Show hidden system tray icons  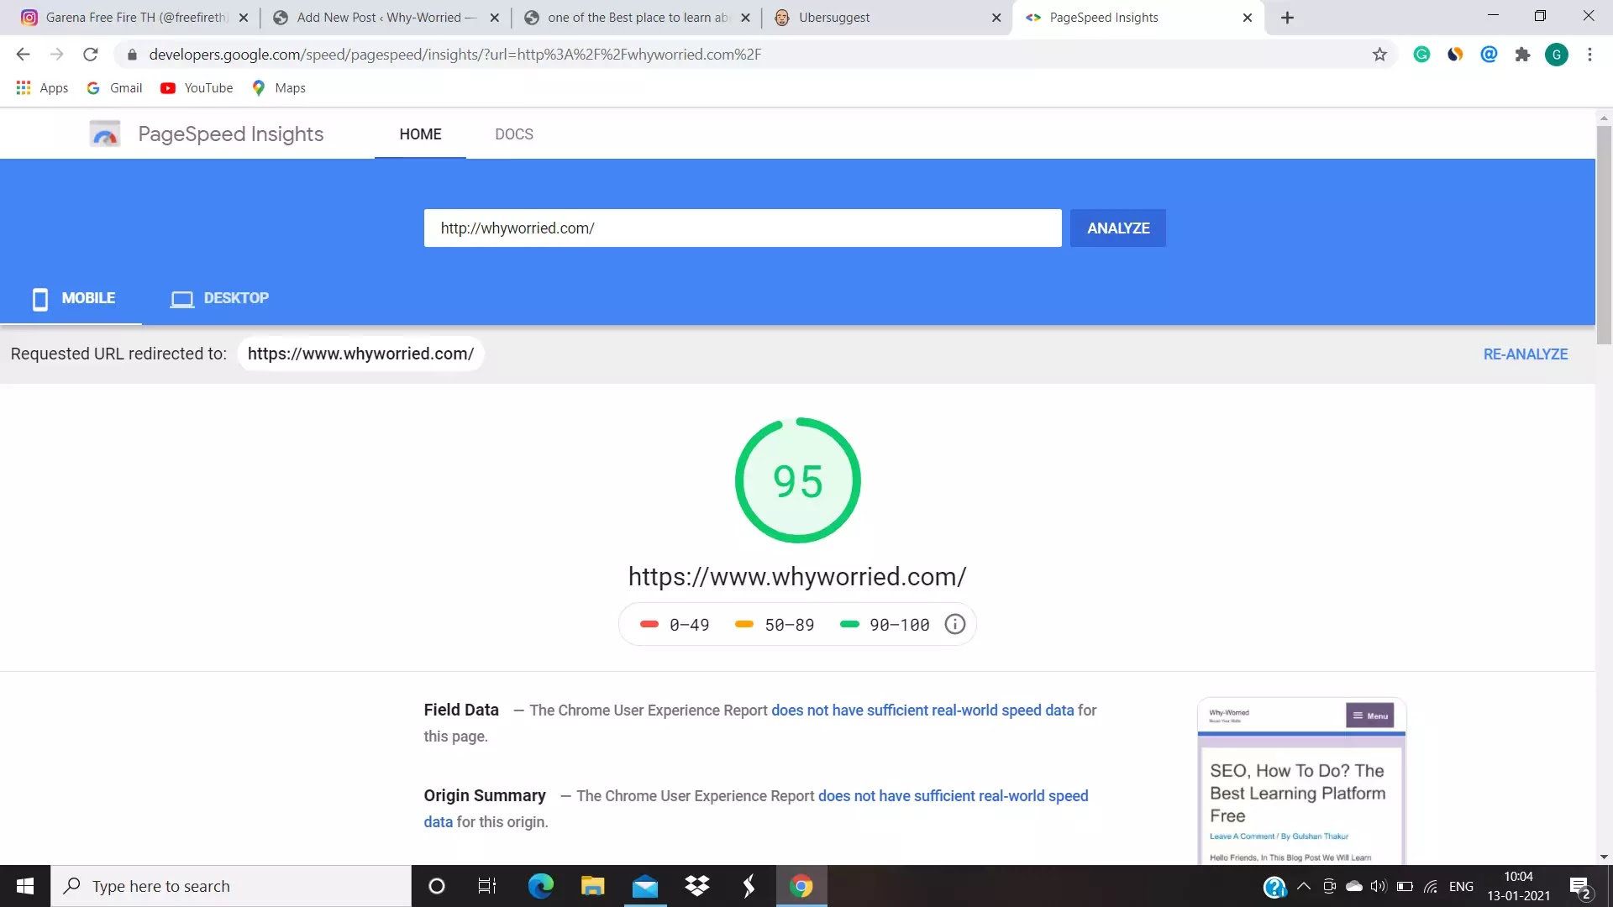[x=1304, y=886]
